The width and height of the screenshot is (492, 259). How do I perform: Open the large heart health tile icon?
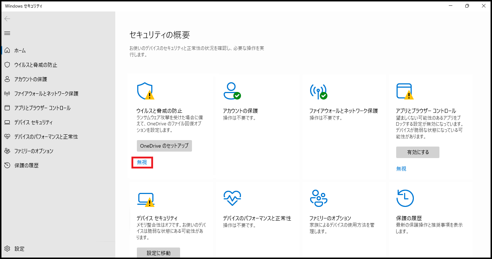point(232,198)
